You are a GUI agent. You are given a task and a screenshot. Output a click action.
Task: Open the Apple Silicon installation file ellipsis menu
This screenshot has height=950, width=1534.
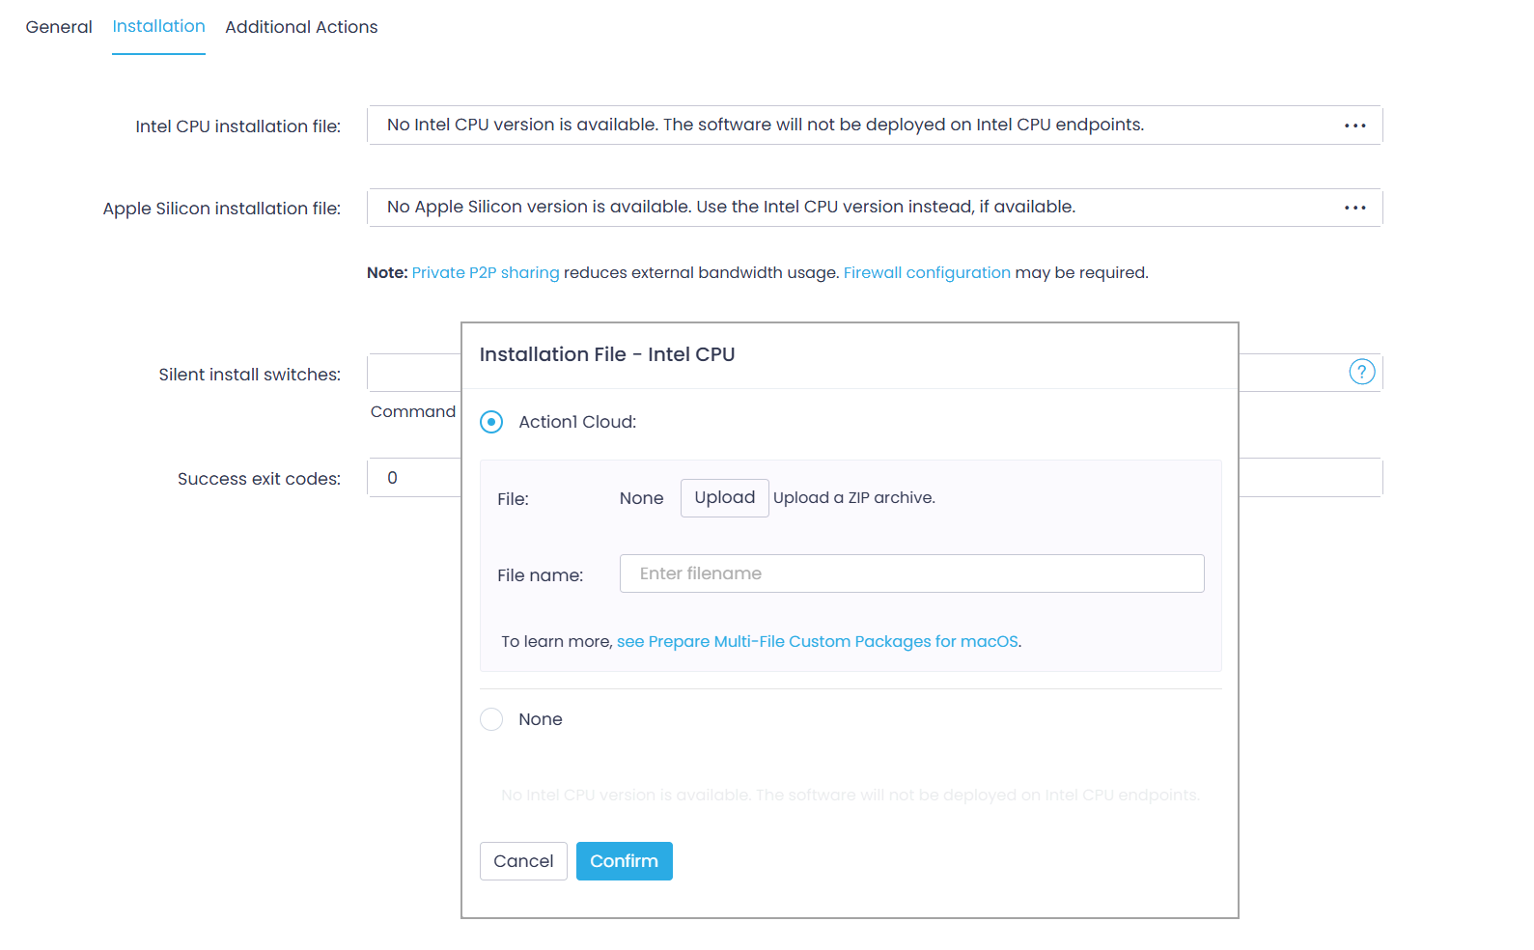pyautogui.click(x=1354, y=208)
